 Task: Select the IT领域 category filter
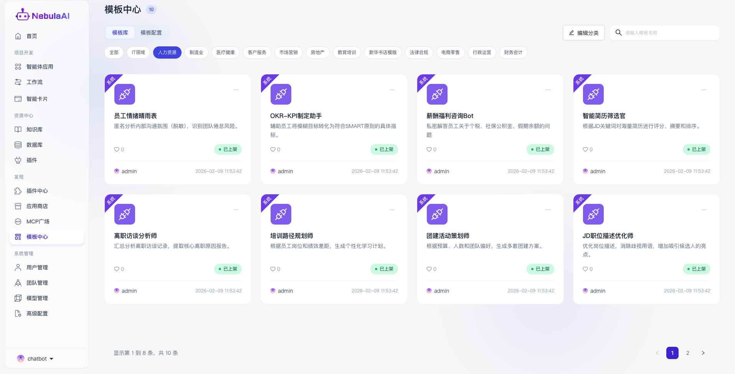coord(138,52)
